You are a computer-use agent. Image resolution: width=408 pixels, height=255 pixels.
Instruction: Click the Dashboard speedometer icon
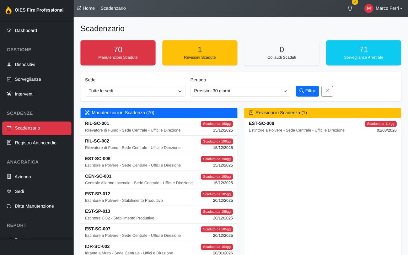click(9, 30)
